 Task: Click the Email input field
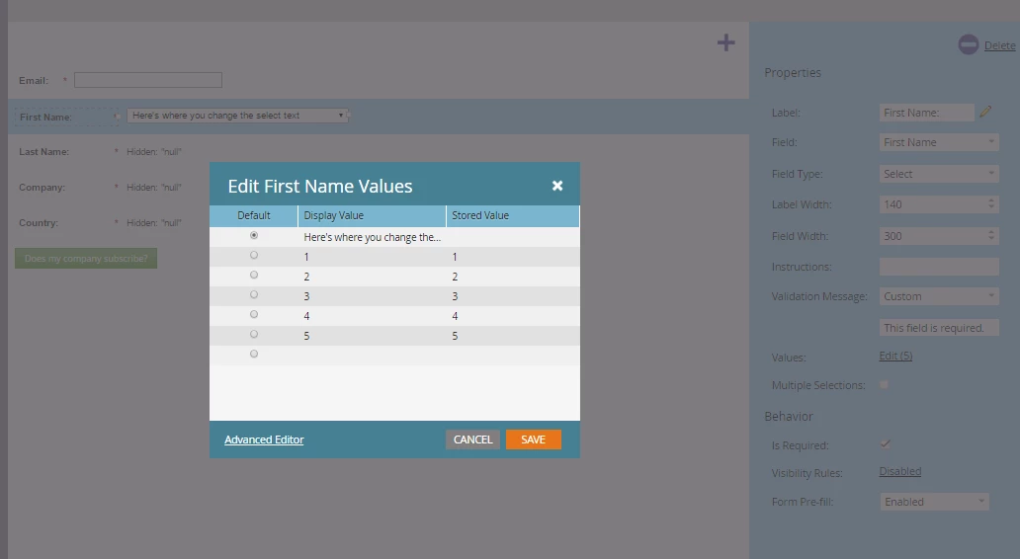point(148,80)
